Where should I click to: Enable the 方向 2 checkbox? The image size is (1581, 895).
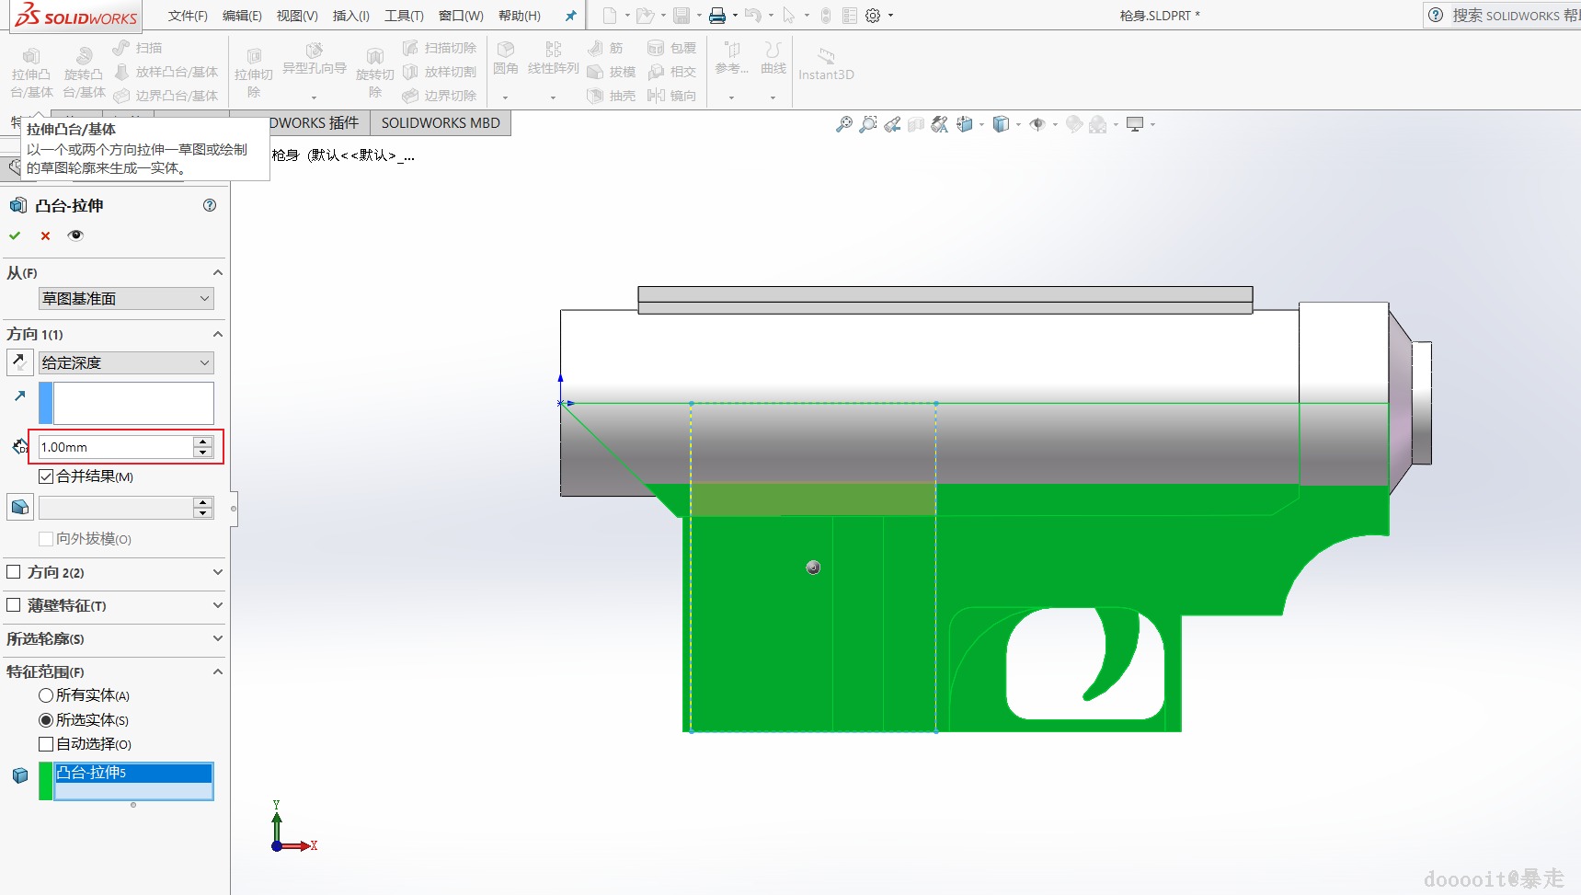[14, 572]
